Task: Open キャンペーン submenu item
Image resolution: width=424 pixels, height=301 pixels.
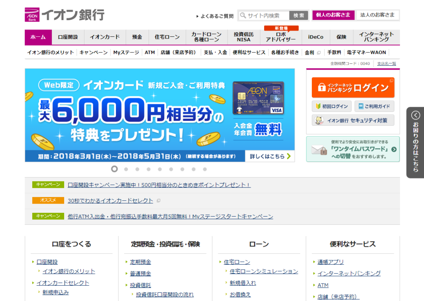Action: (x=94, y=53)
